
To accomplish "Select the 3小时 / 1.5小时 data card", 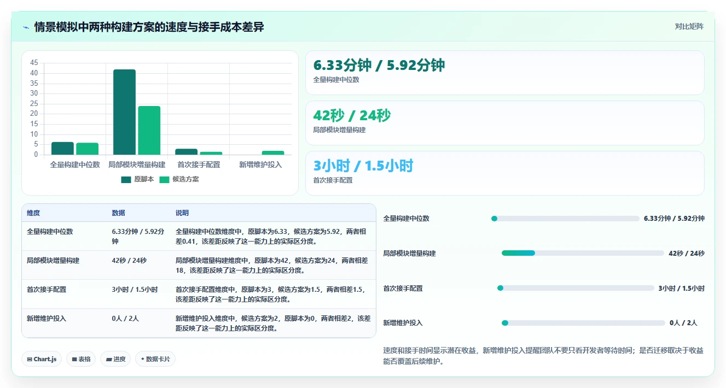I will [x=504, y=173].
